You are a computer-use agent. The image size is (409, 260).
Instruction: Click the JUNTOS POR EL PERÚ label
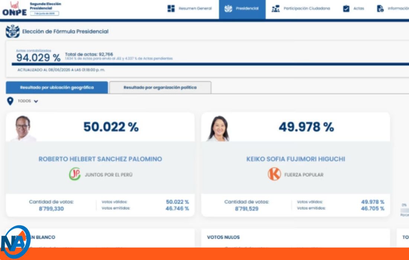tap(109, 175)
